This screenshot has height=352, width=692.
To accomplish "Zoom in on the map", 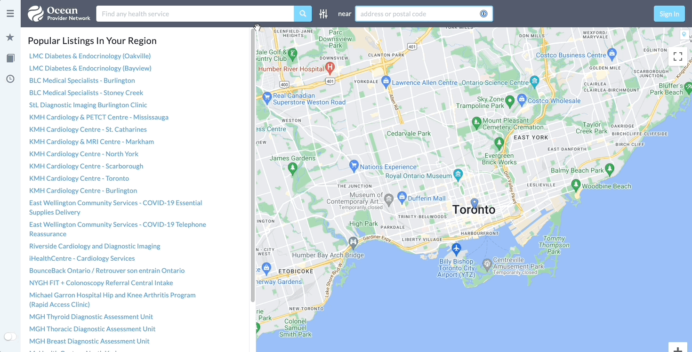I will 678,349.
